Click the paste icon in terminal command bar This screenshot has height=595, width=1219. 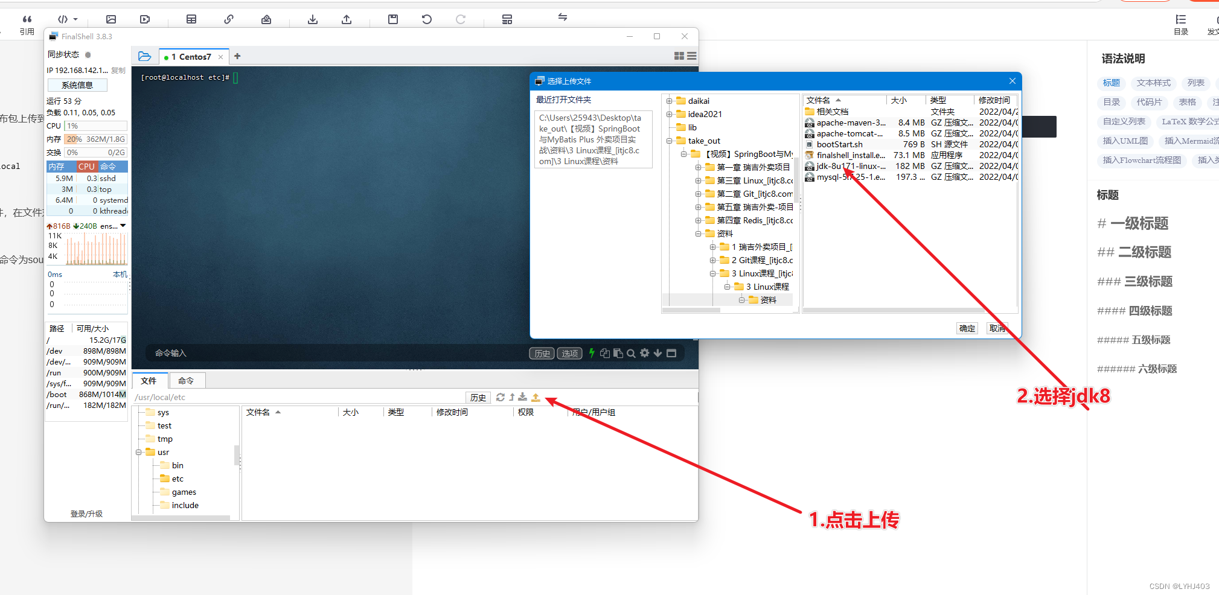coord(618,353)
